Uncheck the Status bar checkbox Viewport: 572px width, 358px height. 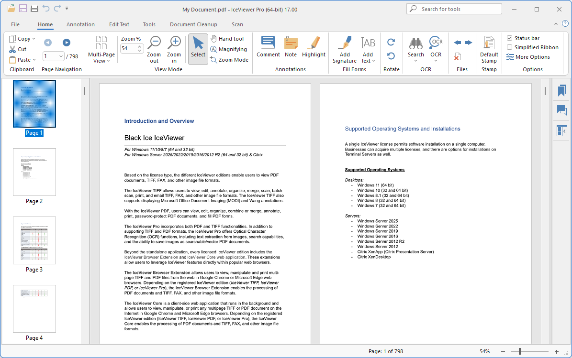510,38
